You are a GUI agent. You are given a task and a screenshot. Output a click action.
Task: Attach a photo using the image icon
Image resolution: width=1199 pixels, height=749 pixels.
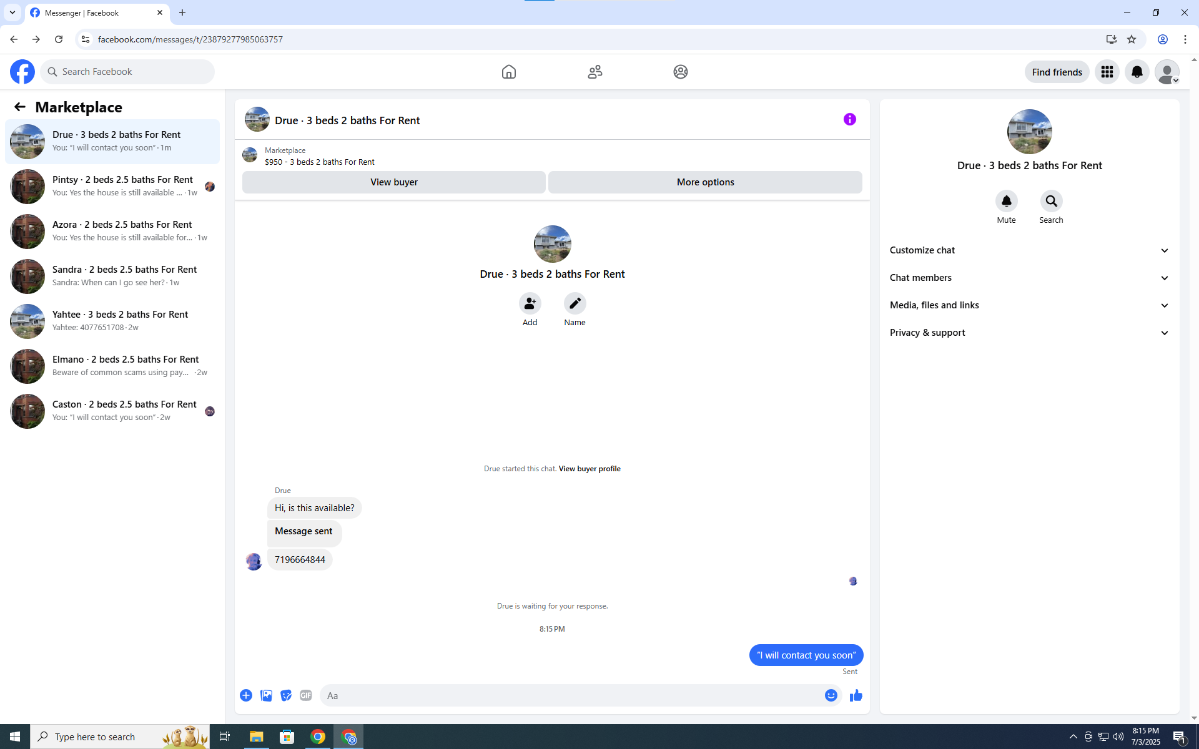[x=266, y=695]
